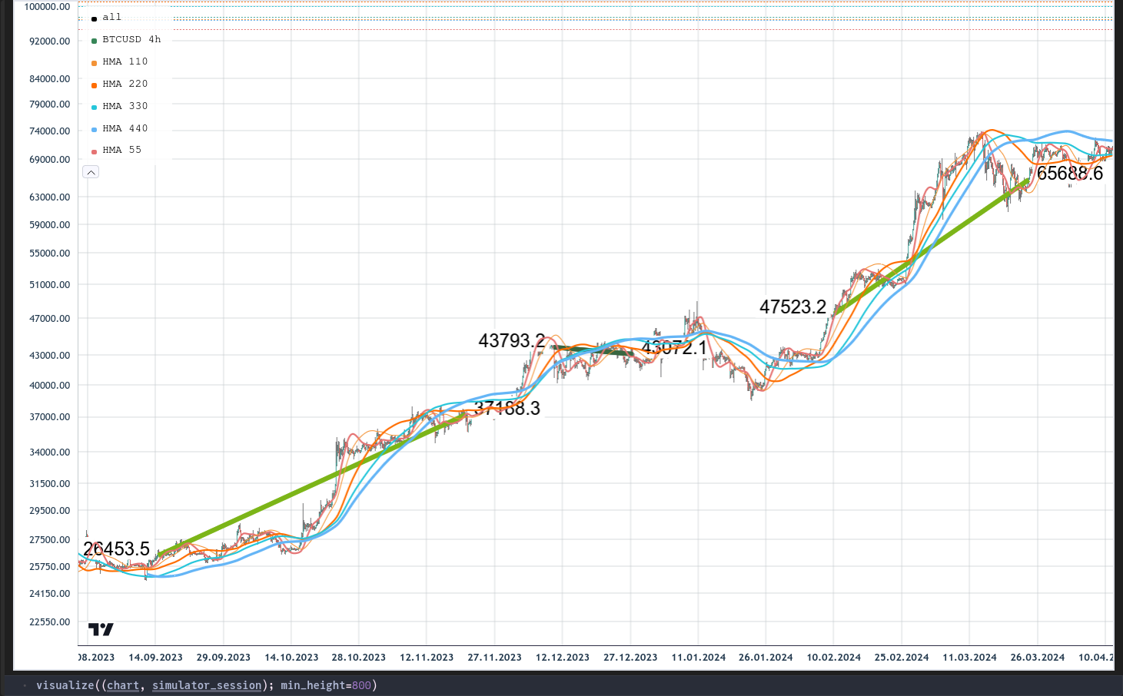Click the 26.01.2024 date axis label
Viewport: 1123px width, 696px height.
tap(766, 658)
